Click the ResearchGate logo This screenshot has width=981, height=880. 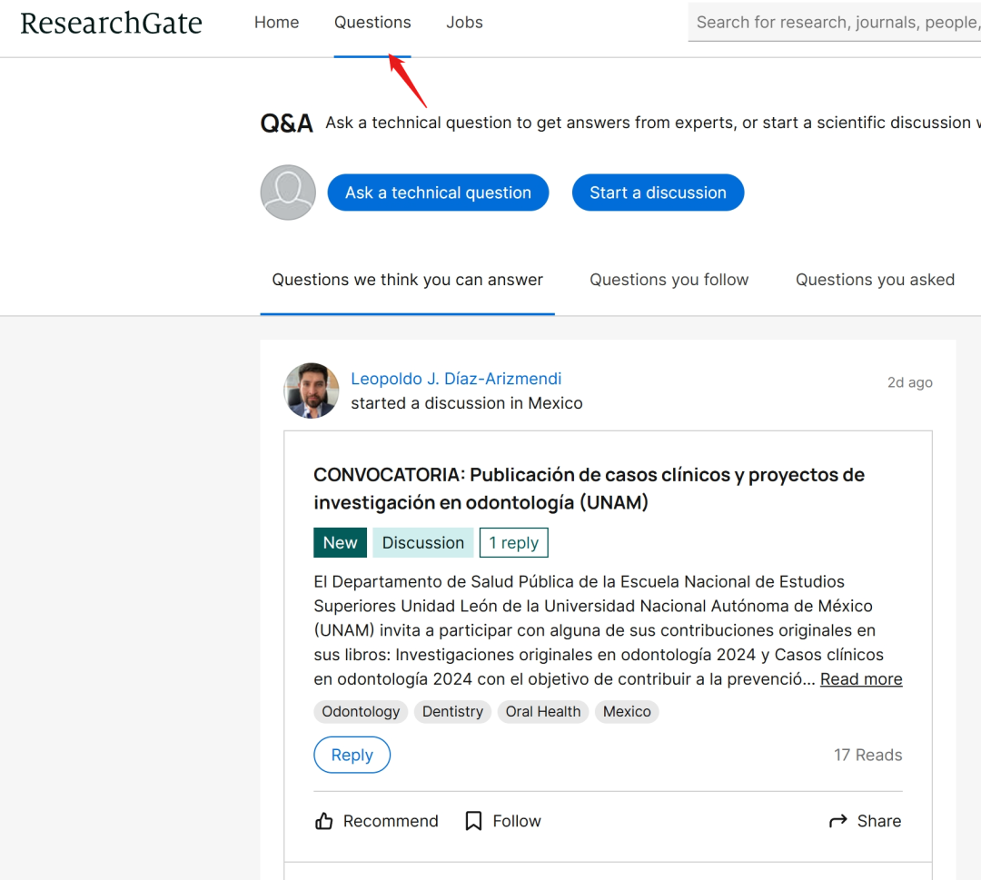pos(112,23)
